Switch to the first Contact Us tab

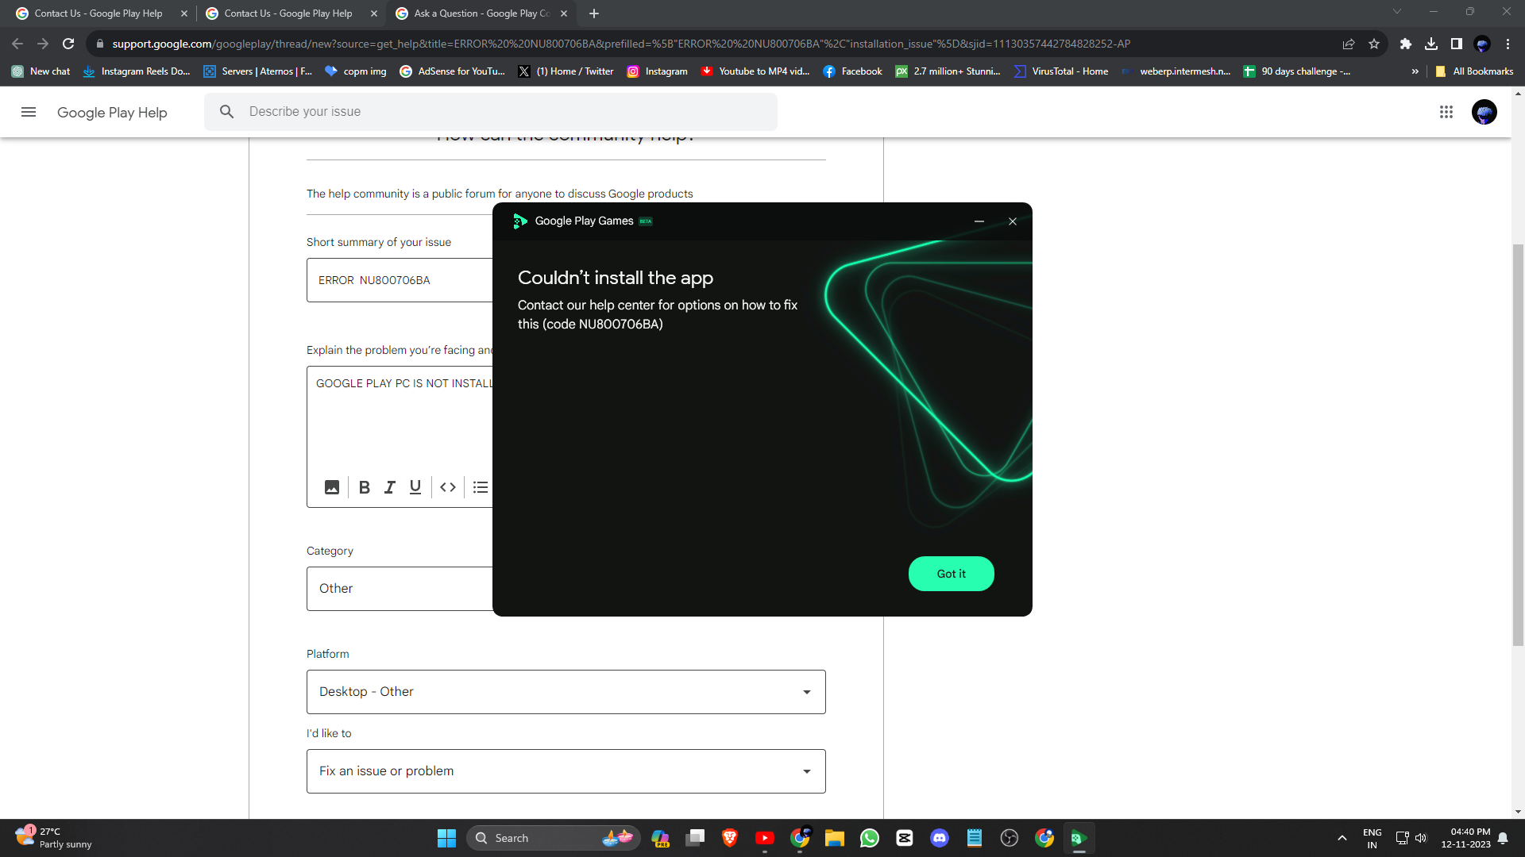[98, 13]
